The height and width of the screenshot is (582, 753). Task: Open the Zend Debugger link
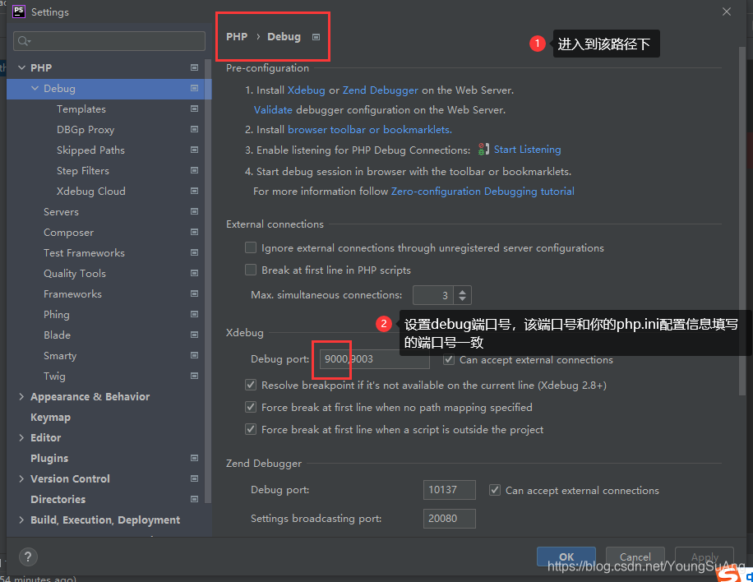381,90
